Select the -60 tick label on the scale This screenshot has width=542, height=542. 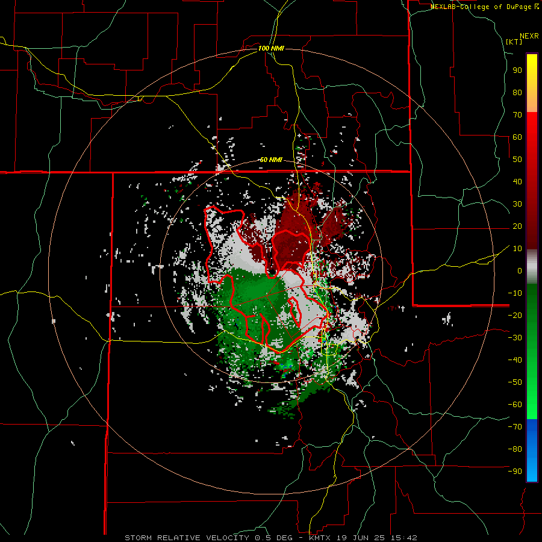coord(515,405)
